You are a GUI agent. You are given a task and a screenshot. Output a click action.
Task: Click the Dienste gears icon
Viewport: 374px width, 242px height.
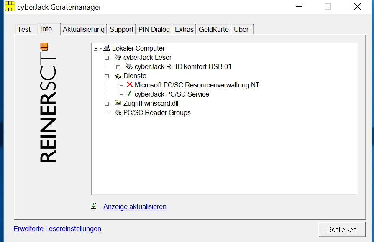pyautogui.click(x=118, y=76)
